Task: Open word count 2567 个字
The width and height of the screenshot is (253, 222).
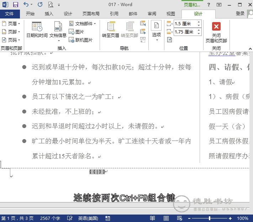Action: [x=50, y=218]
